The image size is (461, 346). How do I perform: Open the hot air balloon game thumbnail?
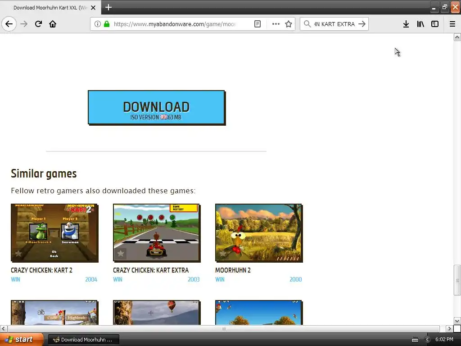(x=157, y=313)
